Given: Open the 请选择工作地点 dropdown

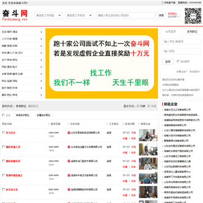Looking at the screenshot, I should (79, 15).
